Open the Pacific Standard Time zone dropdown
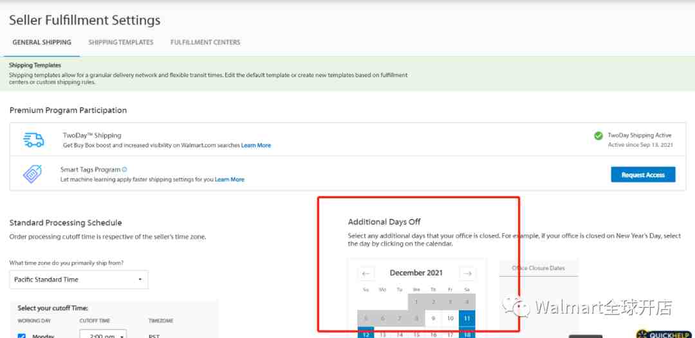695x338 pixels. [79, 280]
